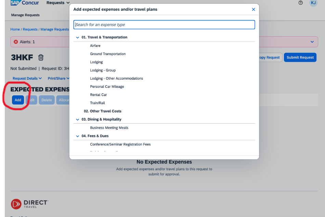Screen dimensions: 325x217
Task: Click the blue Add button
Action: [18, 100]
